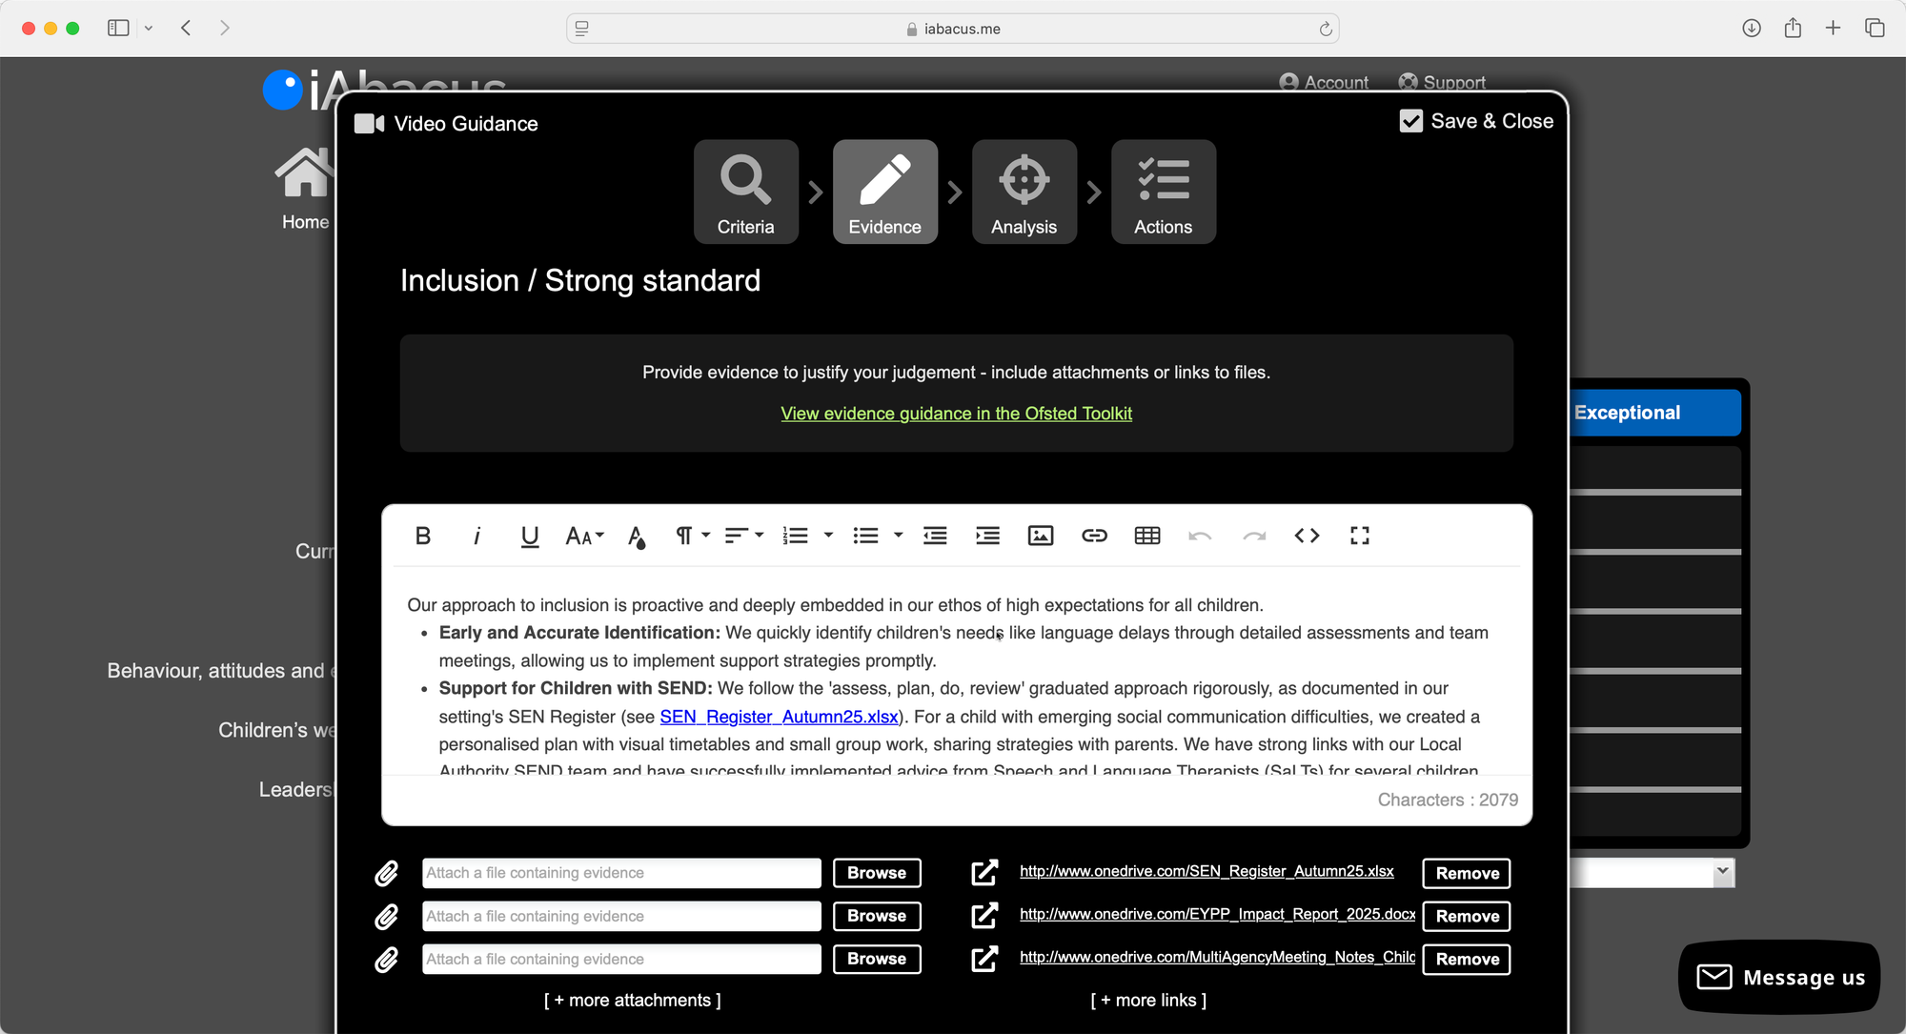Check the Save & Close box

[1410, 121]
